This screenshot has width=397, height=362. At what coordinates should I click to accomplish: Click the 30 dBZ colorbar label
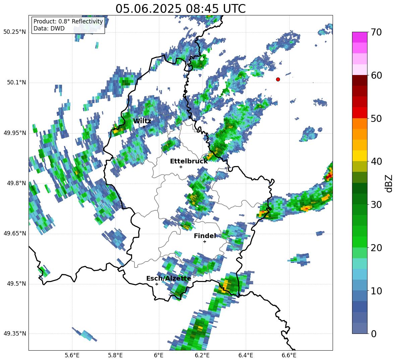(x=376, y=205)
